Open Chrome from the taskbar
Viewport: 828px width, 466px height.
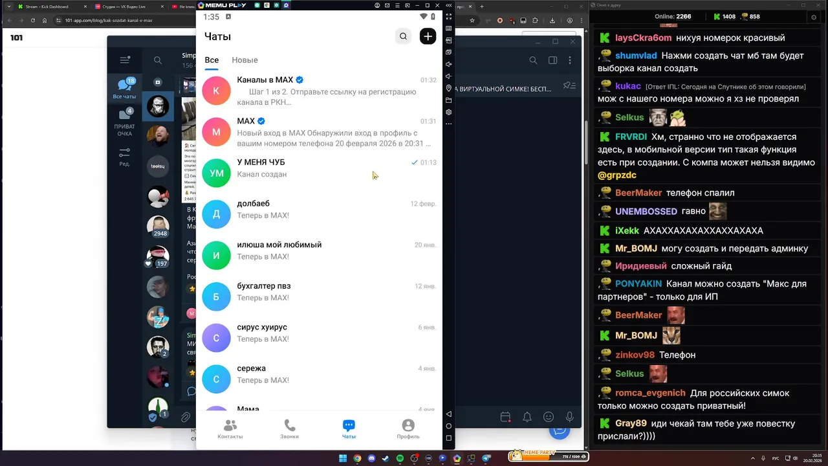click(357, 458)
